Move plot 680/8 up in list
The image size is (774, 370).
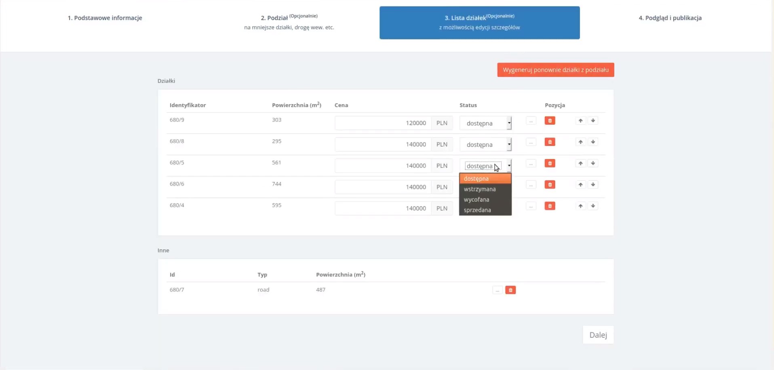tap(580, 142)
